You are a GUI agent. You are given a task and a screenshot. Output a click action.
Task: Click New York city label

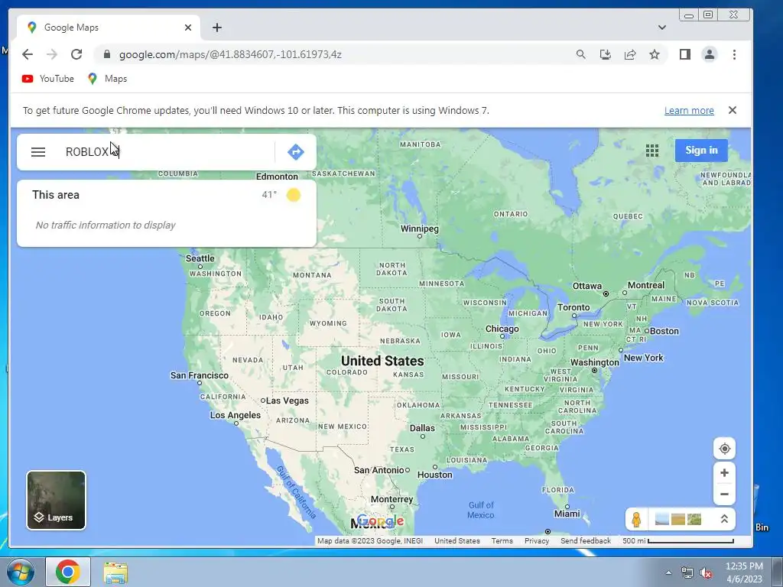pos(643,358)
